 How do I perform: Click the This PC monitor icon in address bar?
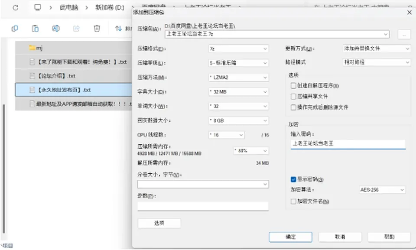click(38, 7)
